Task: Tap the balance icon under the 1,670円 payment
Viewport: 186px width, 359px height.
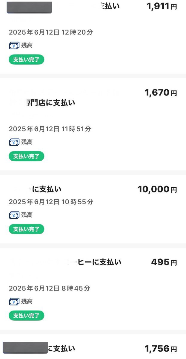Action: [x=14, y=142]
